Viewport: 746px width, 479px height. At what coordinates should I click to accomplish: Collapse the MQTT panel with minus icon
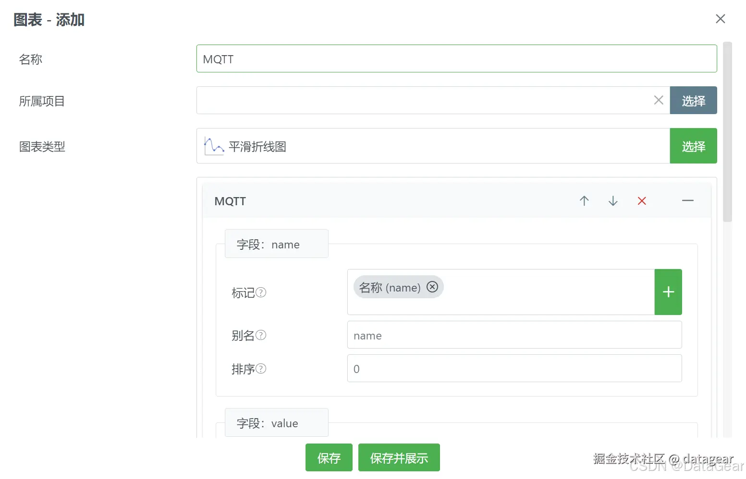coord(688,201)
